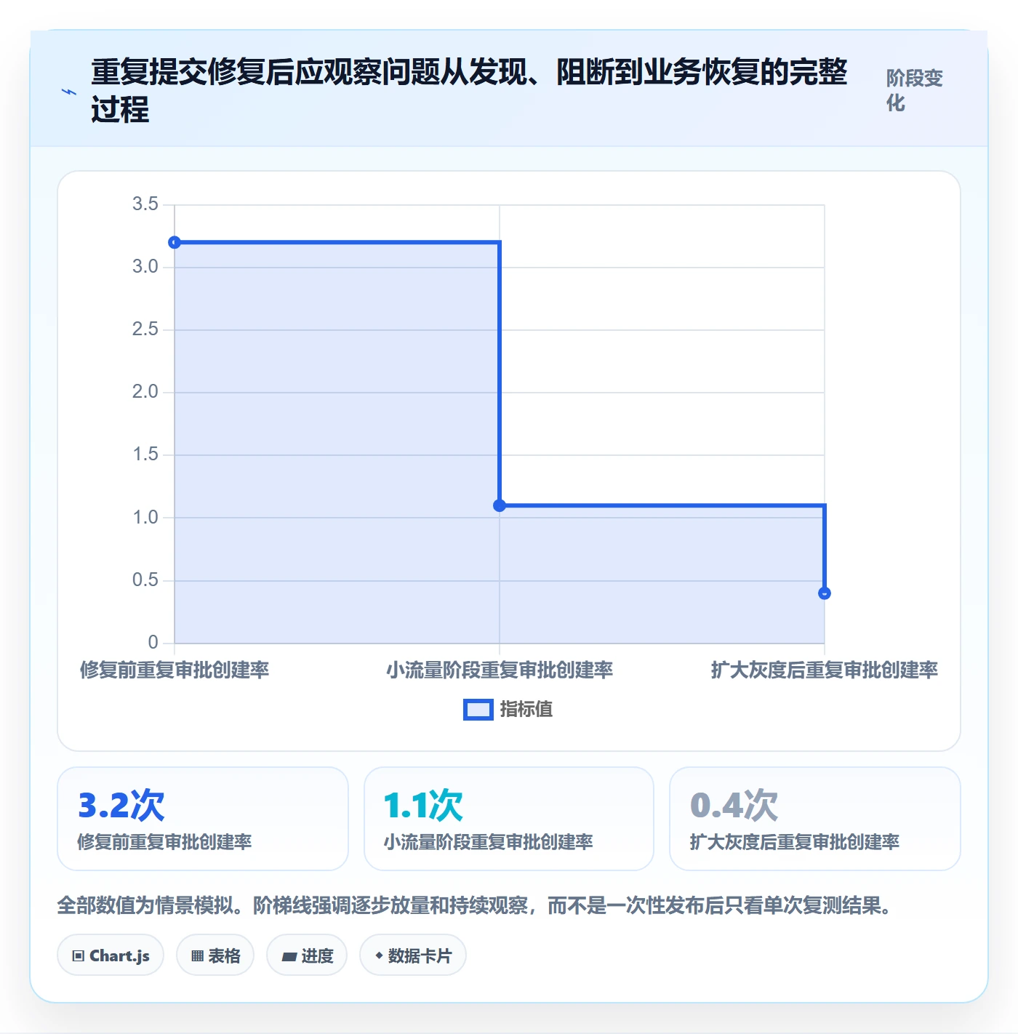Click x-axis label 扩大灰度后重复审批创建率
This screenshot has width=1018, height=1034.
(x=824, y=670)
